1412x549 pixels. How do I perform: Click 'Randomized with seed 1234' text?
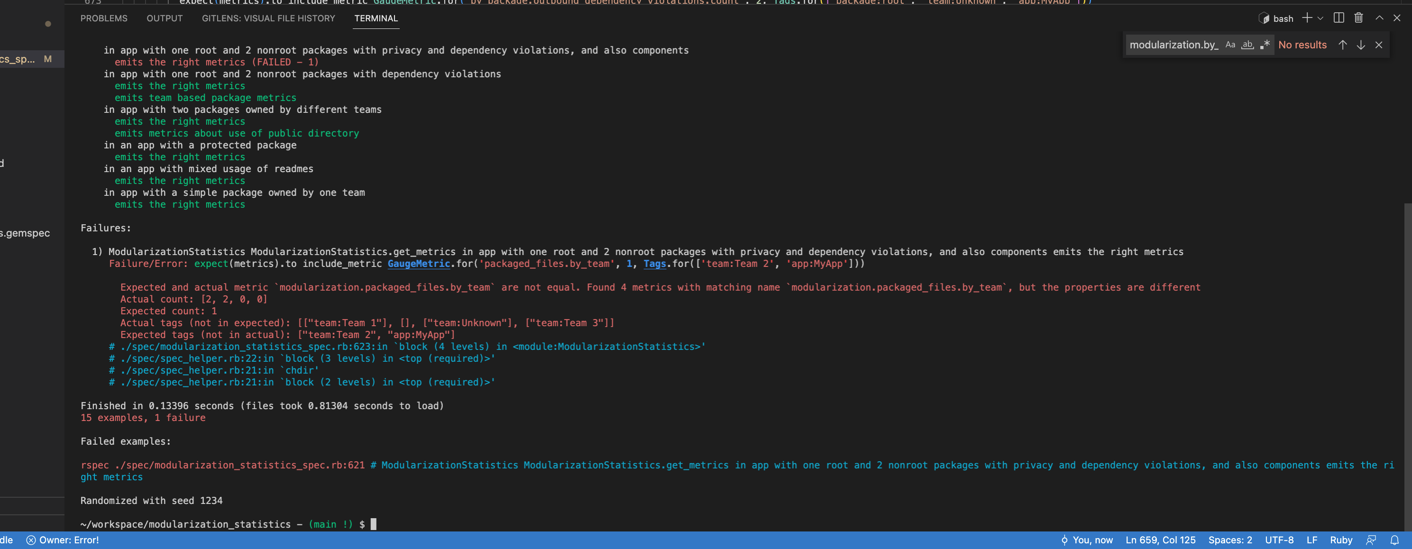151,500
